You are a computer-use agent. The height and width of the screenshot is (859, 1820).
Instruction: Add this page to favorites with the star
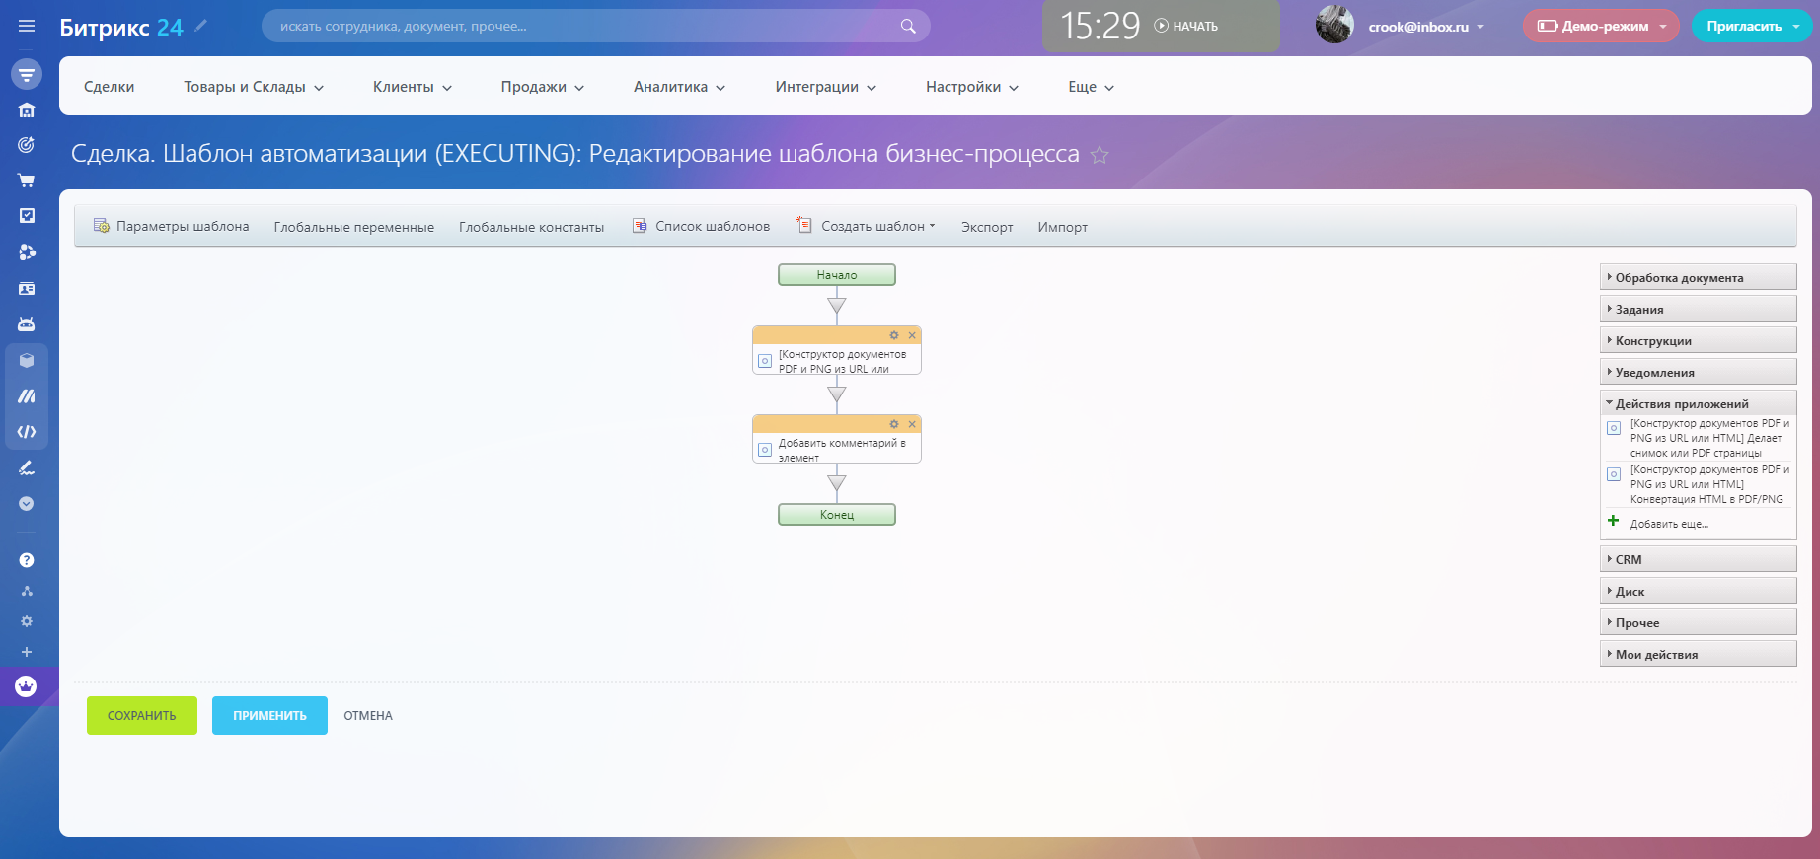pyautogui.click(x=1100, y=155)
